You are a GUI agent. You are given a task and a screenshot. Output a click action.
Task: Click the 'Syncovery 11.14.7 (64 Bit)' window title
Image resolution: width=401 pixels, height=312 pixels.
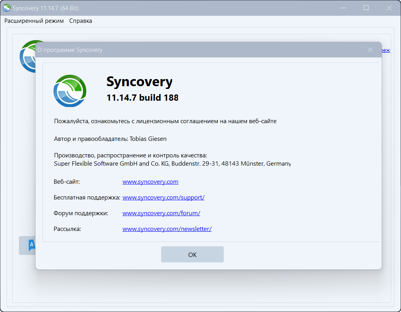tap(46, 8)
